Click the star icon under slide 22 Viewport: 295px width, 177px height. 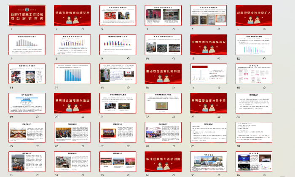[x=173, y=117]
